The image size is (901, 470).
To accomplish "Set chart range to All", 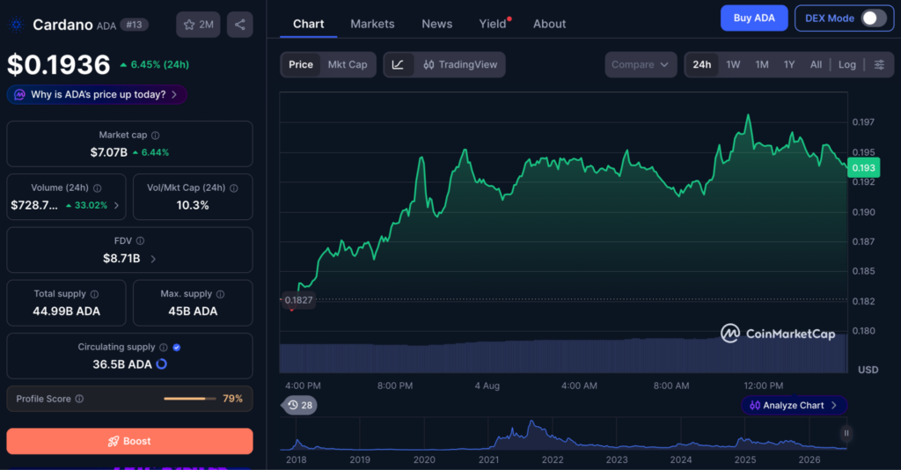I will [816, 64].
